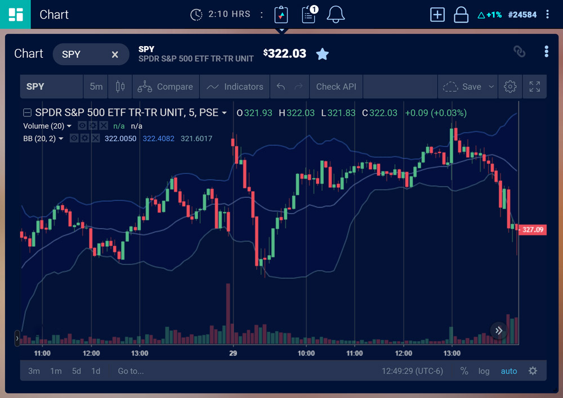The width and height of the screenshot is (563, 398).
Task: Toggle log scale
Action: (x=484, y=371)
